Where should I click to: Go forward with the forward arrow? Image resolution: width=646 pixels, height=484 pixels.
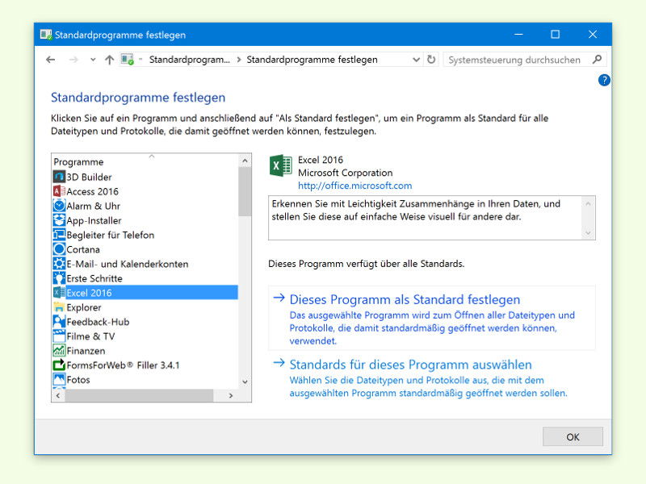pos(73,60)
